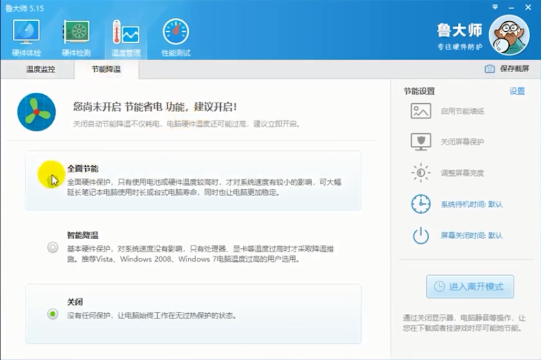Image resolution: width=541 pixels, height=360 pixels.
Task: Open the 设置 link in 节能设置
Action: 517,92
